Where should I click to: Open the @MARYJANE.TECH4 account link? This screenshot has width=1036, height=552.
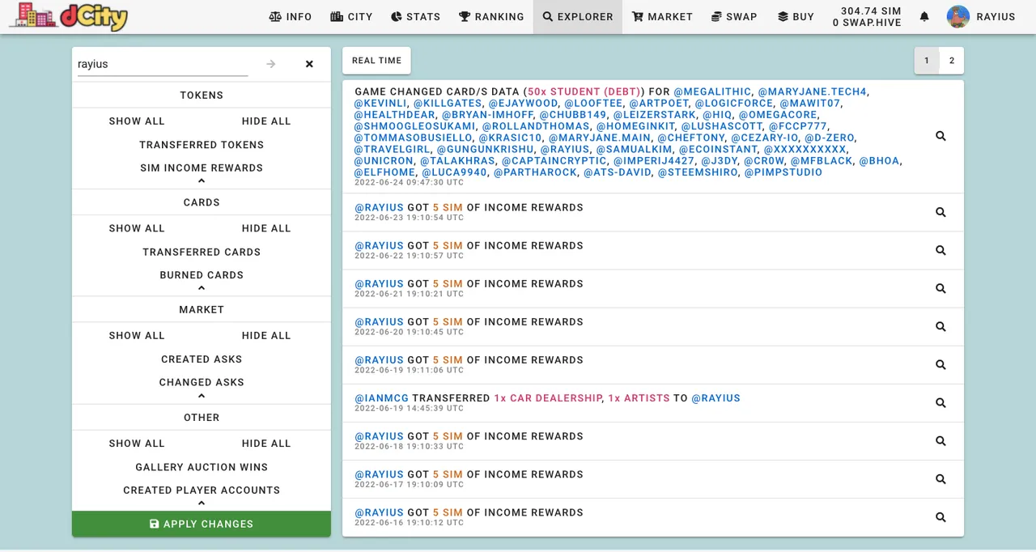(x=812, y=91)
